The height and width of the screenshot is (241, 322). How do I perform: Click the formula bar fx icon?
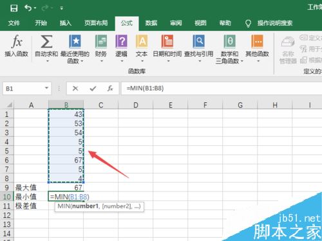[x=110, y=88]
